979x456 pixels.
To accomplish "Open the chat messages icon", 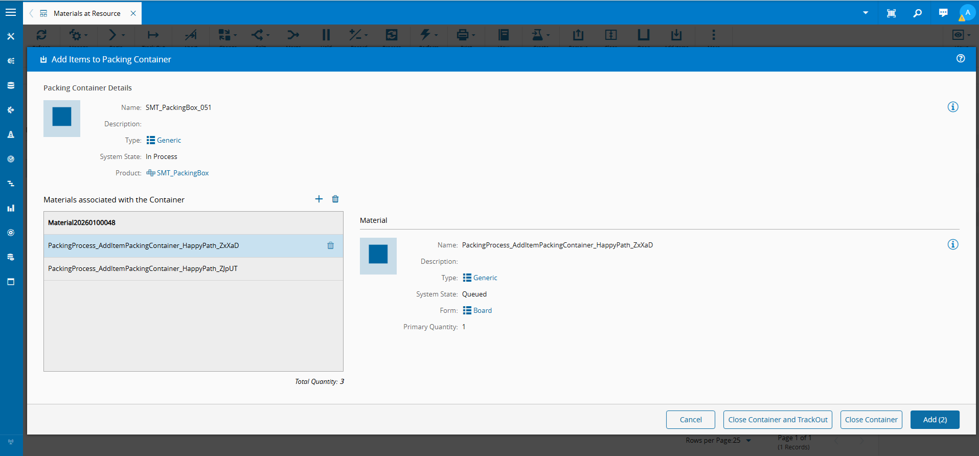I will (x=943, y=13).
